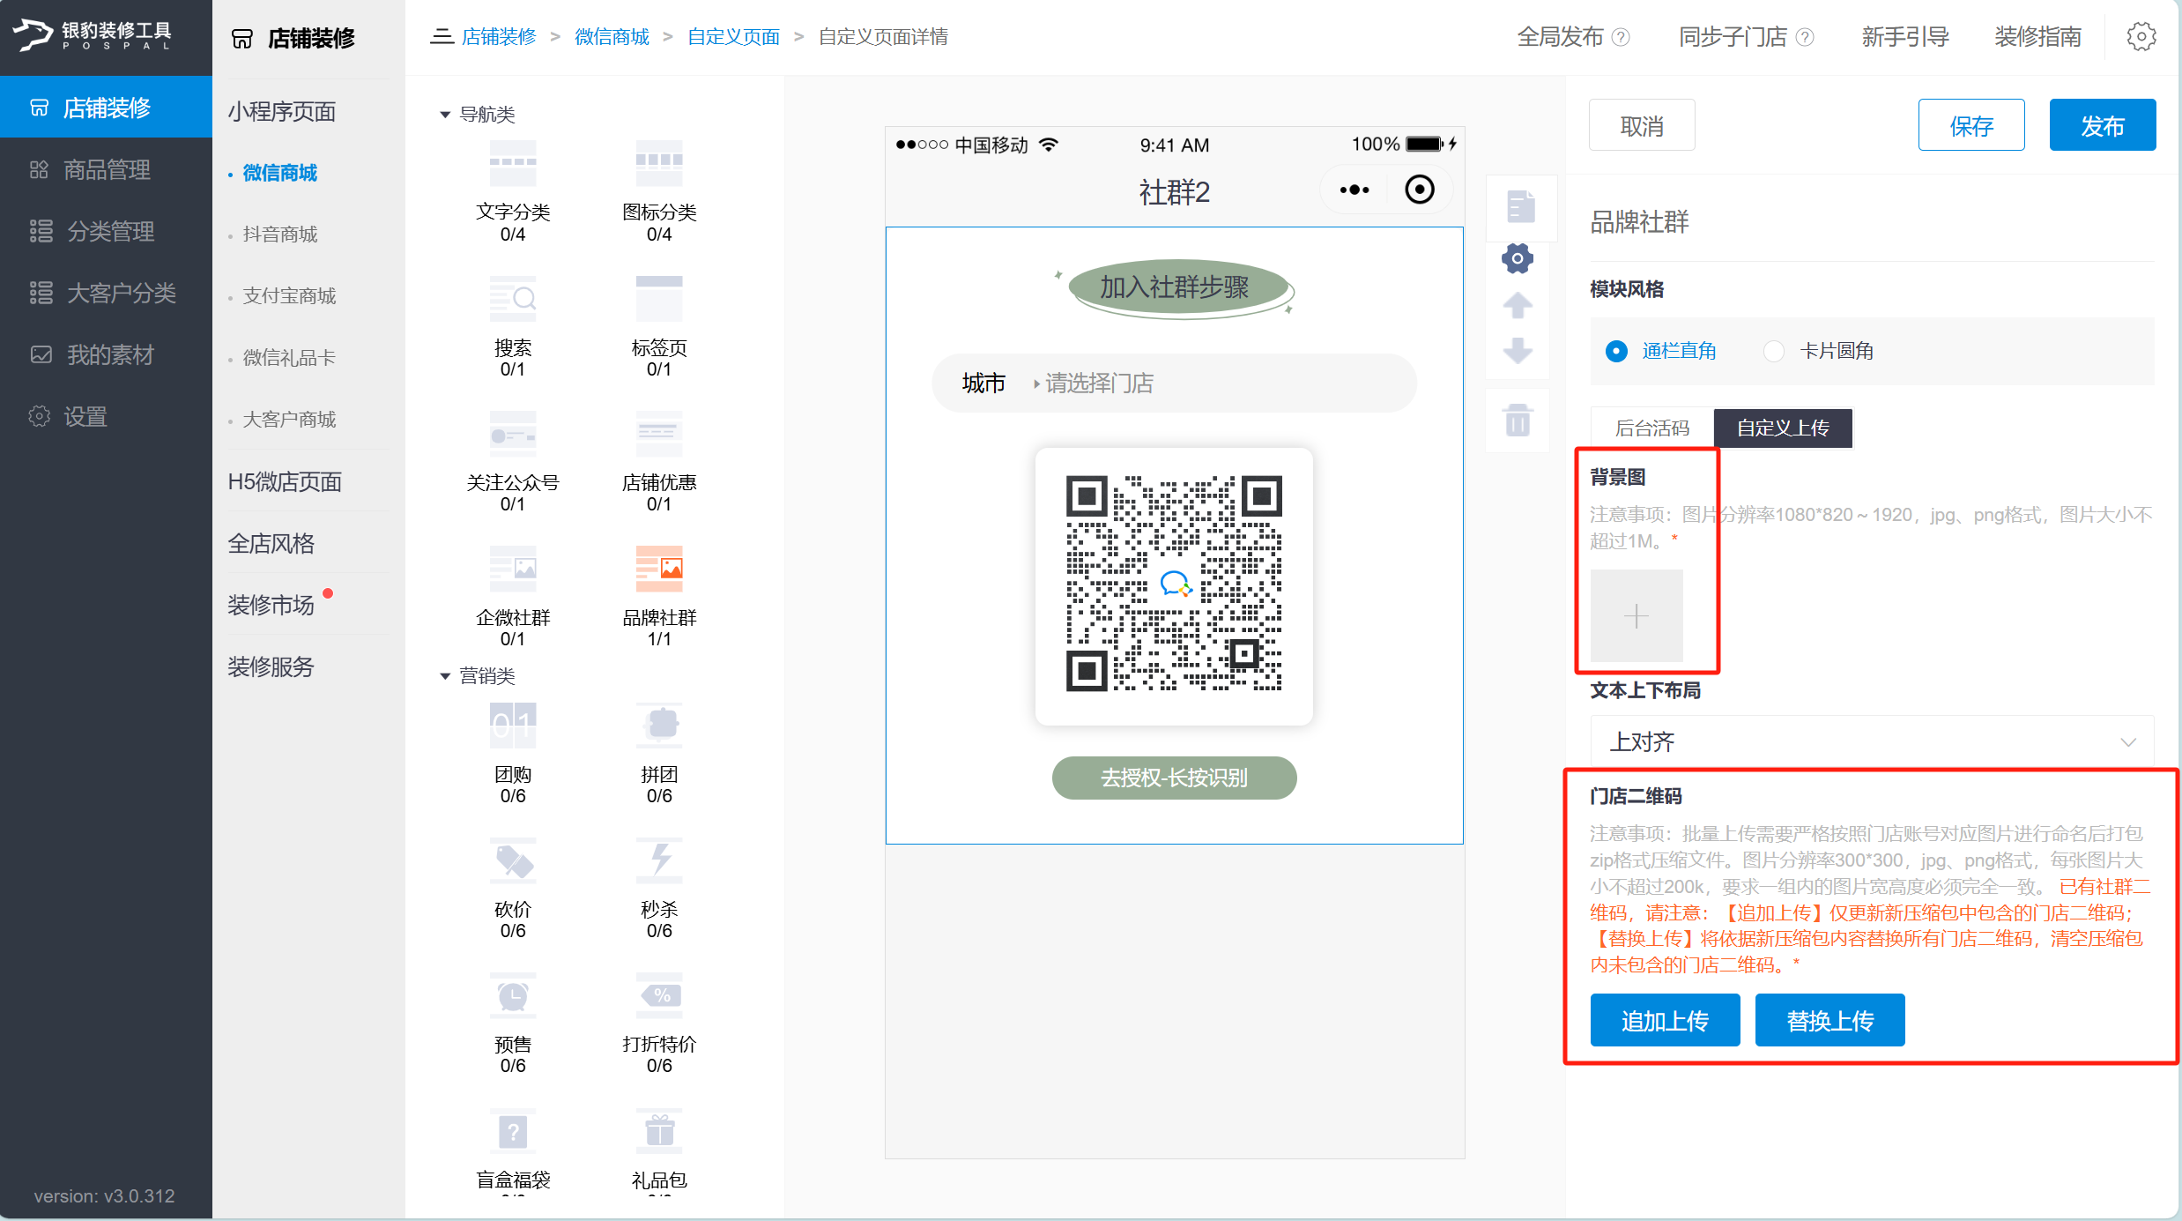Click QR code image in preview

(x=1174, y=584)
